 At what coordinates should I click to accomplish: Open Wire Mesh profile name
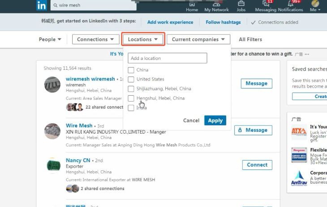79,126
